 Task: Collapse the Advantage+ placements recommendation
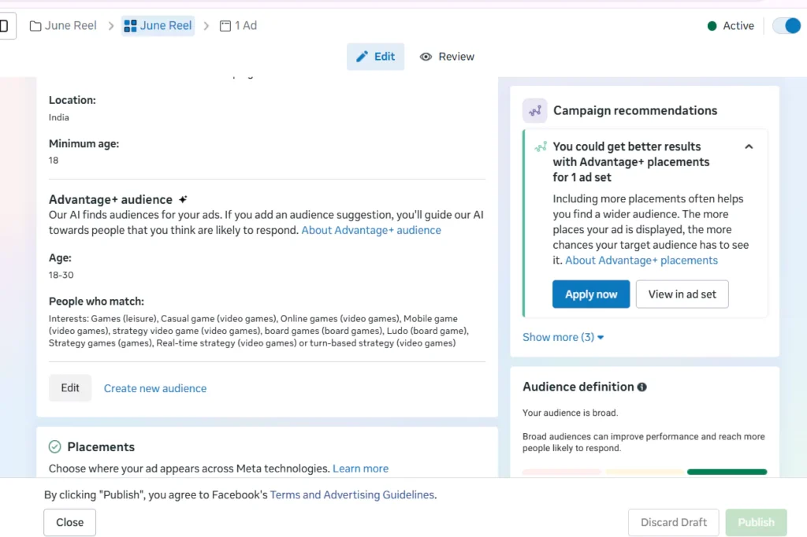(x=749, y=146)
